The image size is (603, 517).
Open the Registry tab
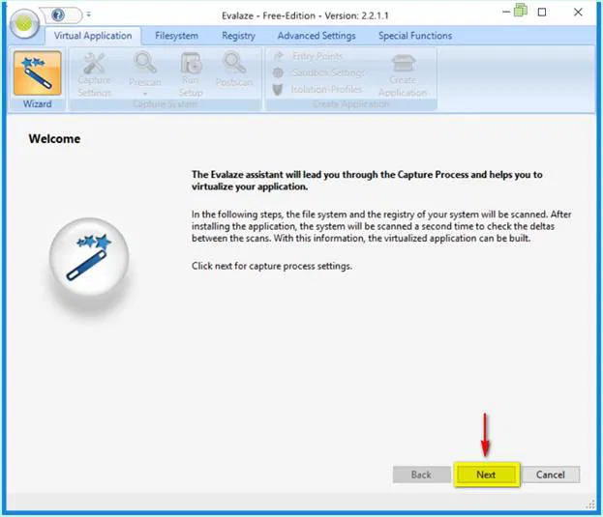(x=238, y=36)
